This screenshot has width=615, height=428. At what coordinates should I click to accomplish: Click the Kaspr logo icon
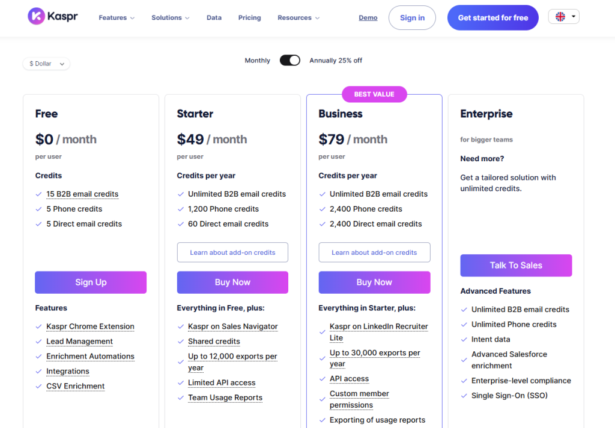[x=37, y=16]
